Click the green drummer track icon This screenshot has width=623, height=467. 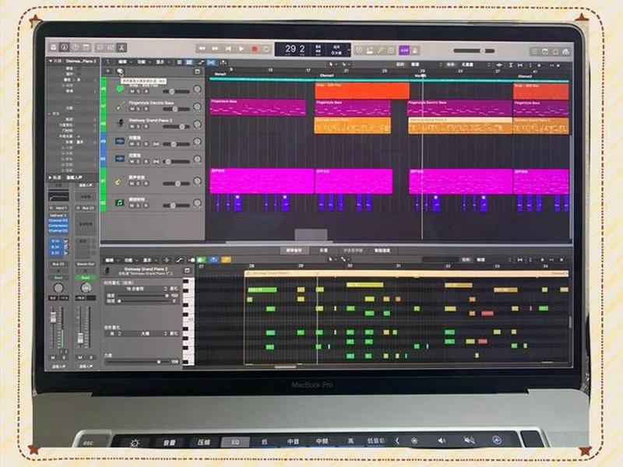coord(119,89)
